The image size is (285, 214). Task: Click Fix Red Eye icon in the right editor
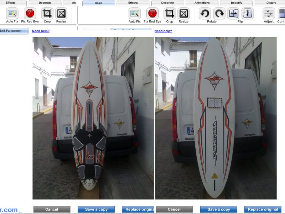(x=152, y=14)
